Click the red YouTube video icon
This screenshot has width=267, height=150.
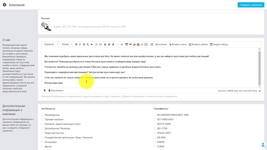point(138,45)
